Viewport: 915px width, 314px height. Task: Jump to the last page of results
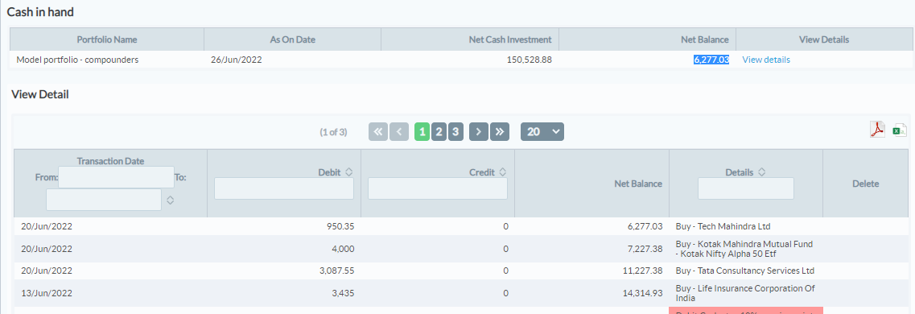(x=500, y=132)
